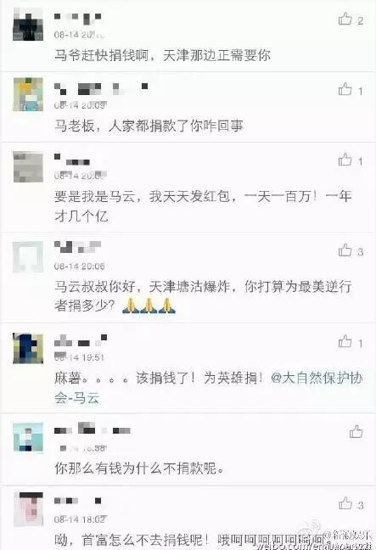Open username above 马老板 comment
Viewport: 376px width, 550px height.
tap(101, 88)
